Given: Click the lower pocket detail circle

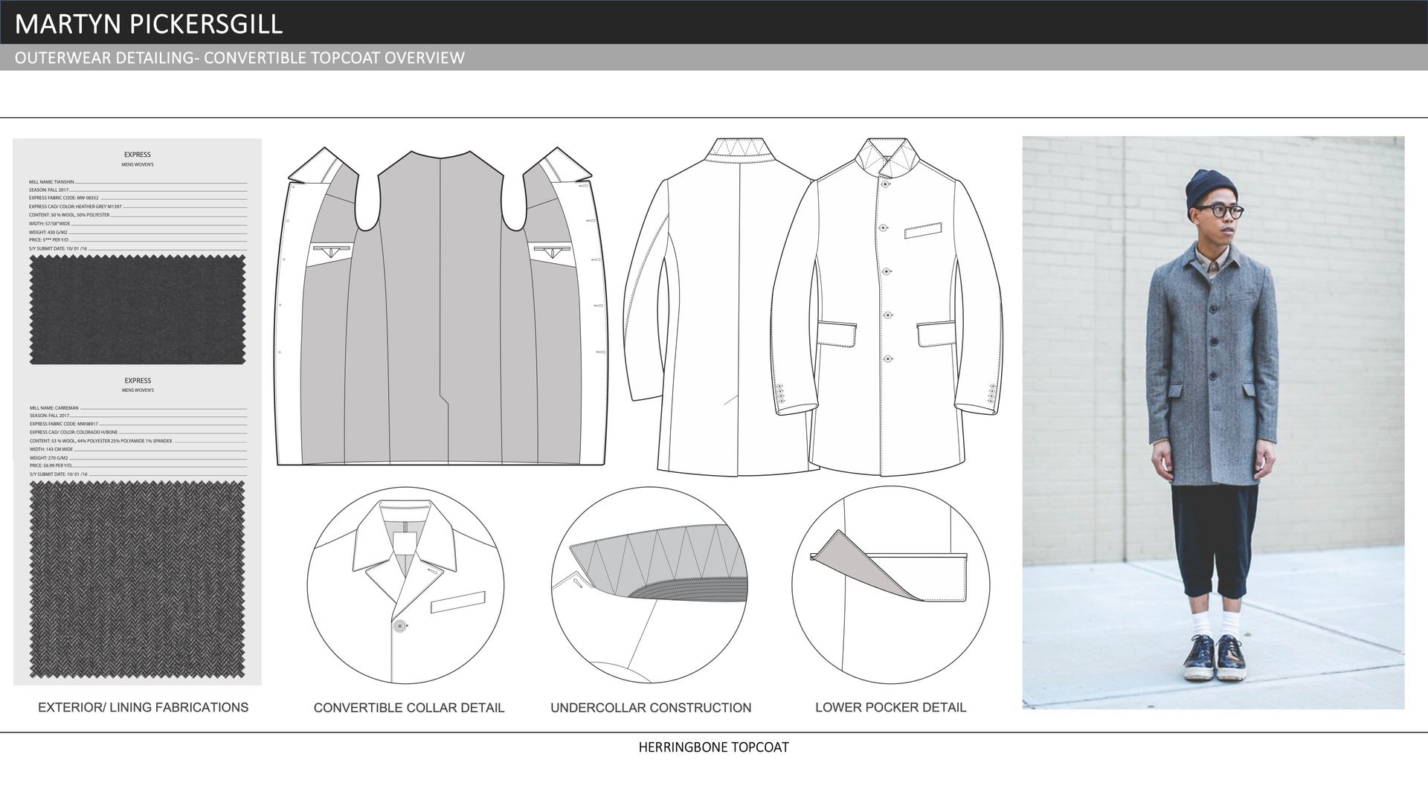Looking at the screenshot, I should pos(890,585).
